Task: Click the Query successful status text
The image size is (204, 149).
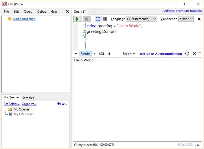Action: pos(86,145)
